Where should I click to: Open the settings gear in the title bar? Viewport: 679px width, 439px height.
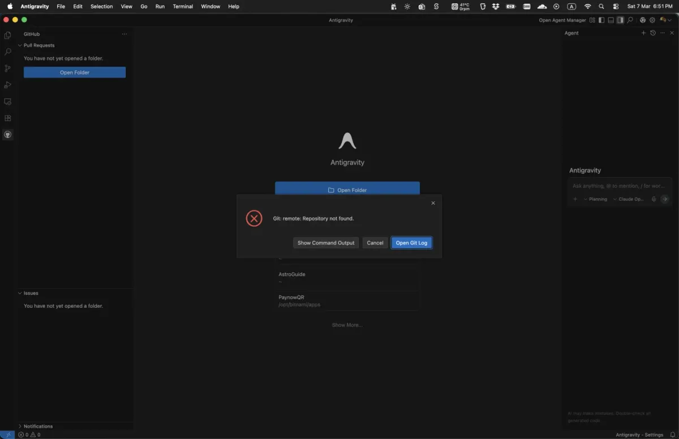pyautogui.click(x=652, y=20)
